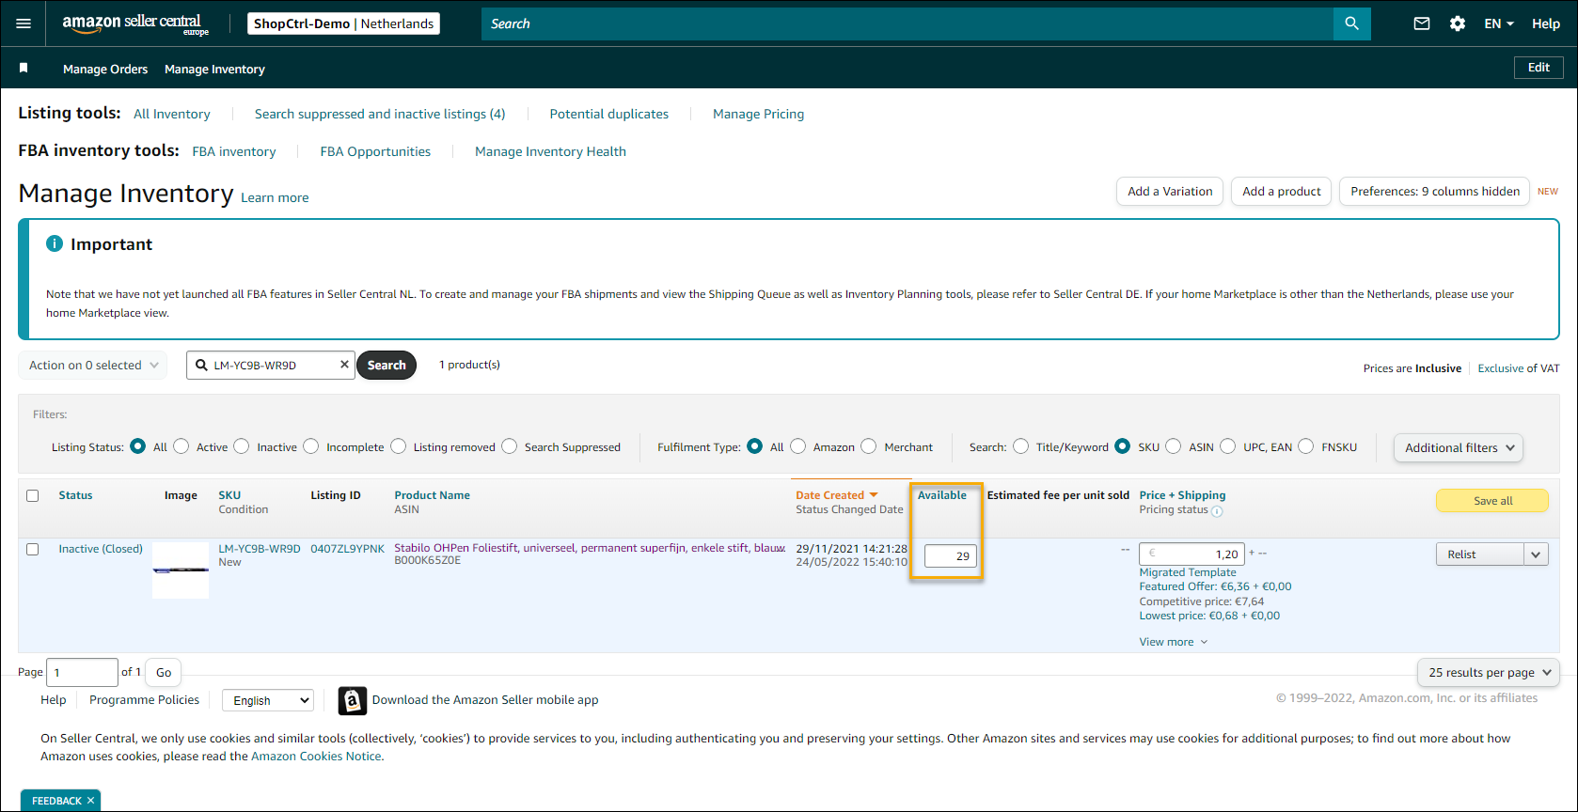The image size is (1578, 812).
Task: Click the Important notice info icon
Action: tap(55, 243)
